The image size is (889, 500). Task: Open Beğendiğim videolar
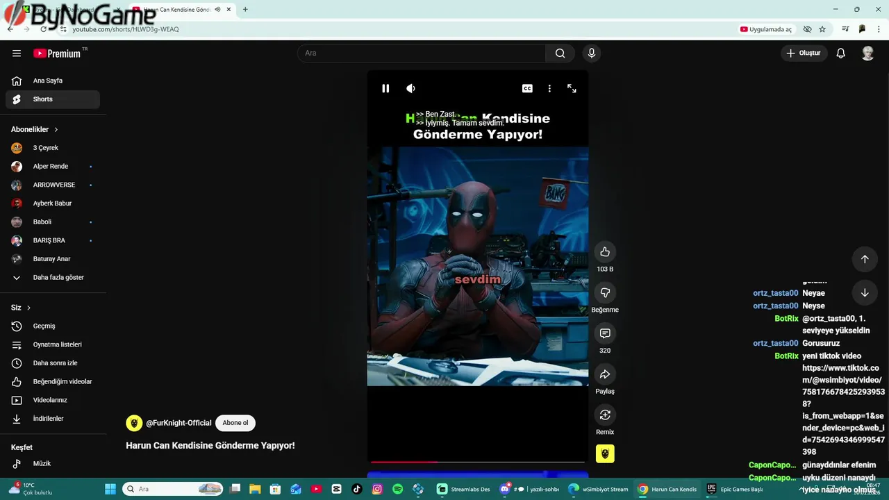[x=53, y=382]
